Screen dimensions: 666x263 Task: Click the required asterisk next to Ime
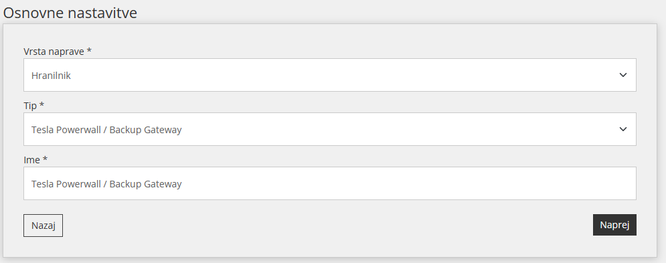[45, 159]
